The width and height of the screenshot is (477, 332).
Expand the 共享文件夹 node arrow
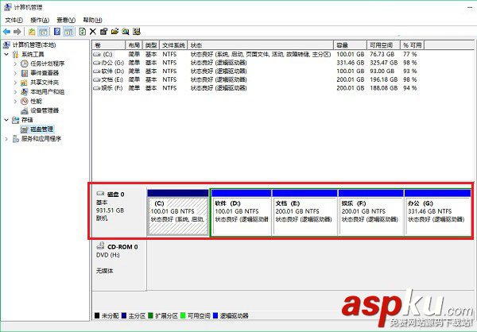[x=15, y=83]
